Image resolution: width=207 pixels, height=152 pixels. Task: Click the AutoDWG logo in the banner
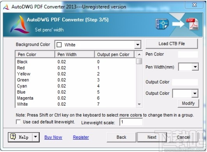[20, 24]
